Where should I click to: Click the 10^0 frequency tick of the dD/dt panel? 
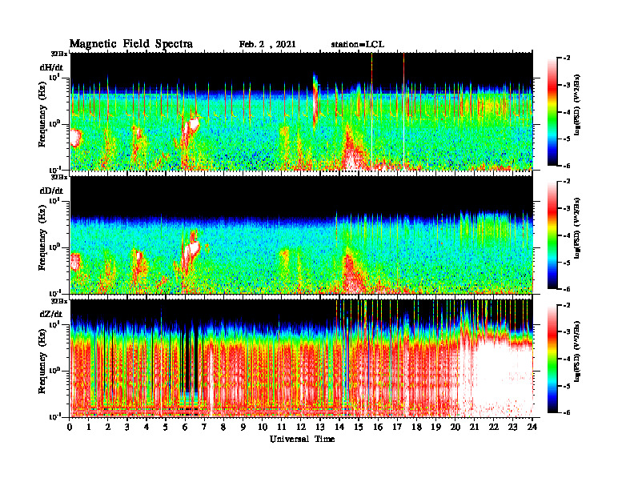(55, 247)
